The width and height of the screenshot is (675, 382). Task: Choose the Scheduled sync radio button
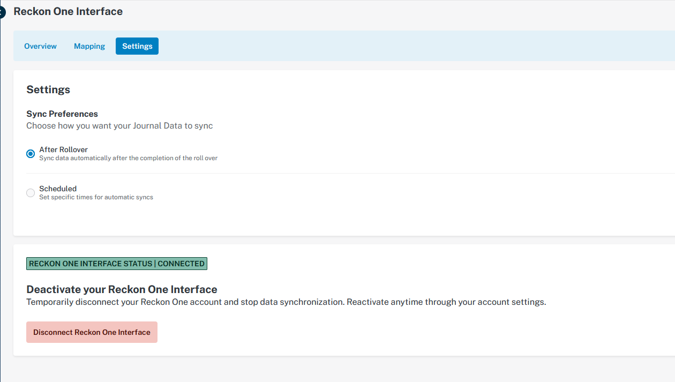(31, 193)
